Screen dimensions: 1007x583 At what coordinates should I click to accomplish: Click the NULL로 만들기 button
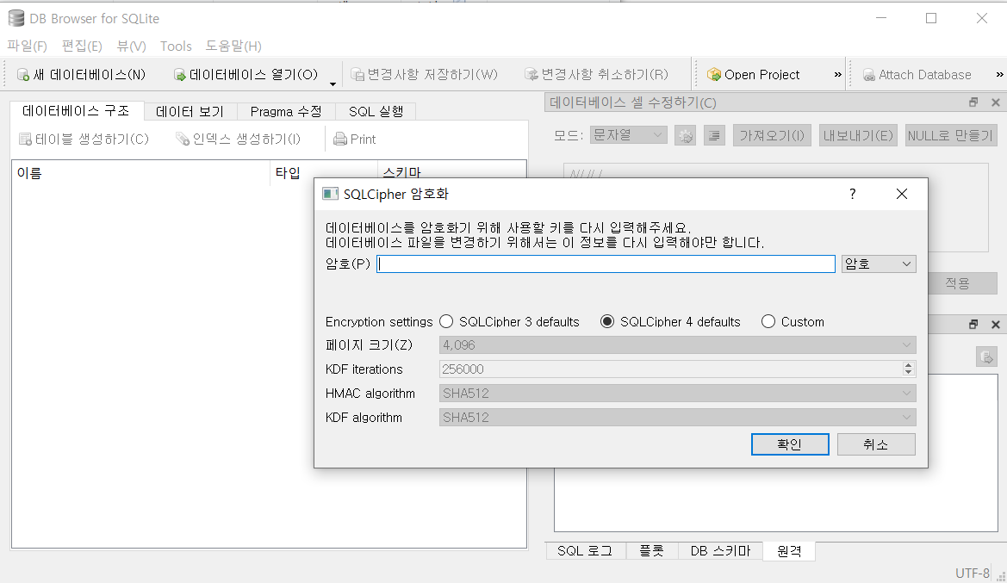click(951, 135)
